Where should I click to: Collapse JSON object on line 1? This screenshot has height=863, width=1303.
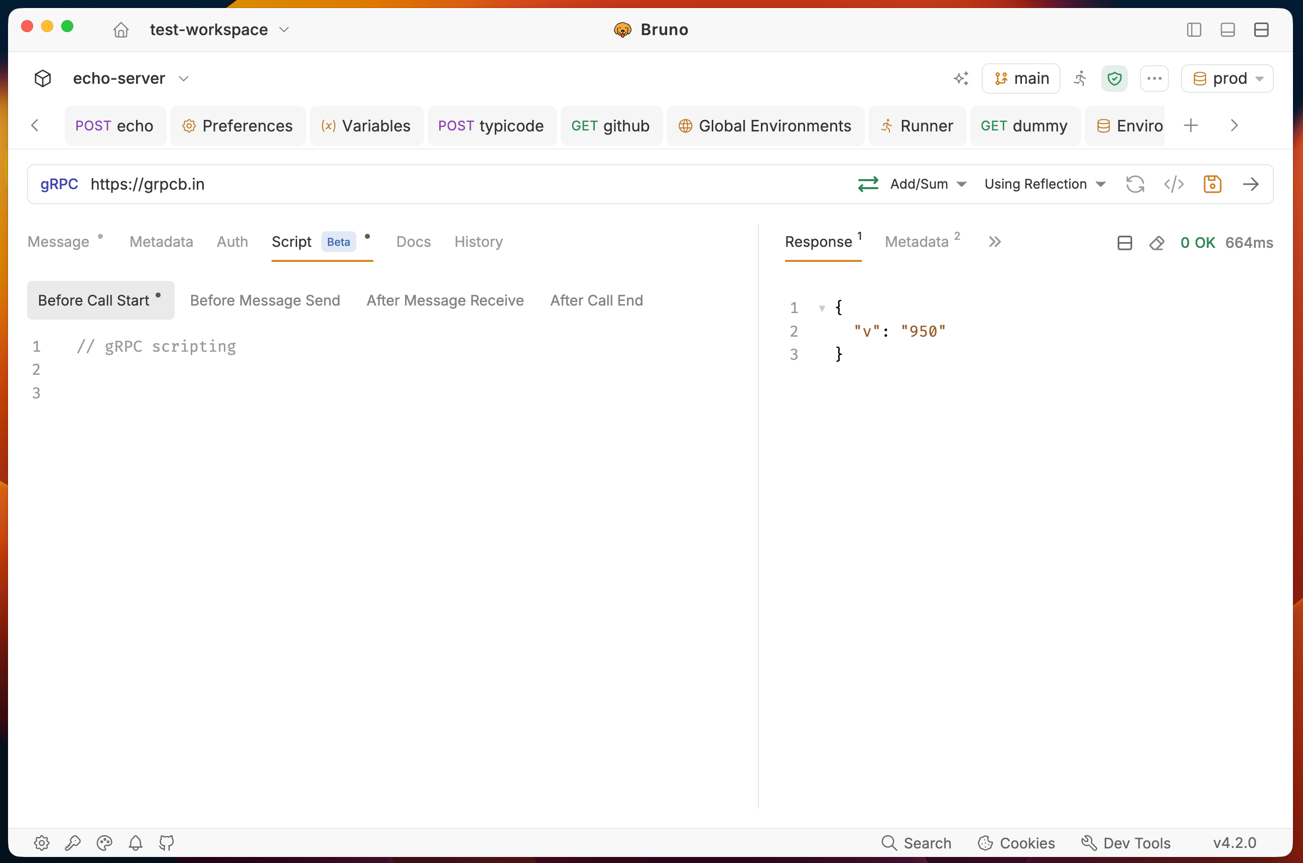(x=822, y=308)
